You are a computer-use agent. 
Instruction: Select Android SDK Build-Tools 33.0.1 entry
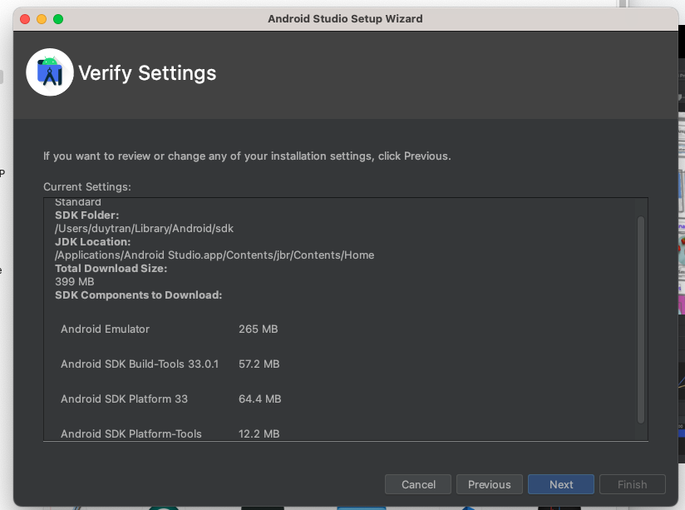140,364
